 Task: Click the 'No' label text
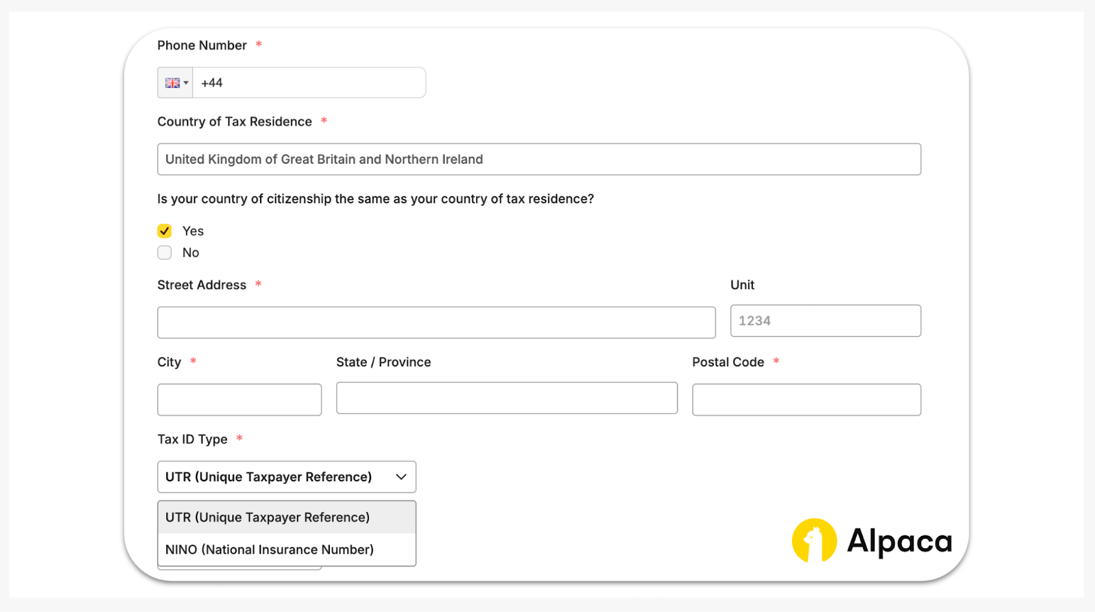[191, 253]
